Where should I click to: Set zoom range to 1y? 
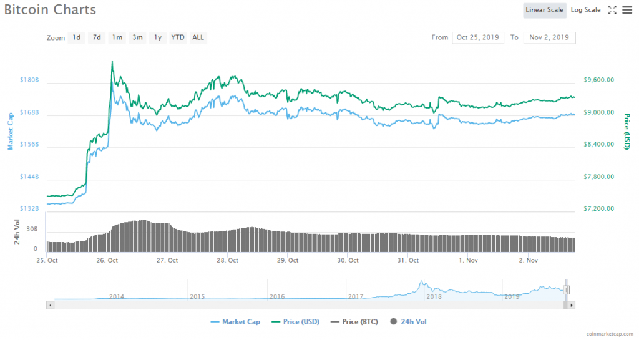click(158, 37)
